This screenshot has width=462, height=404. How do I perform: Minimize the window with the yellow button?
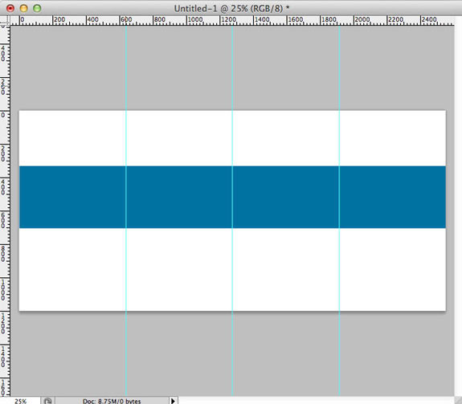pyautogui.click(x=23, y=8)
